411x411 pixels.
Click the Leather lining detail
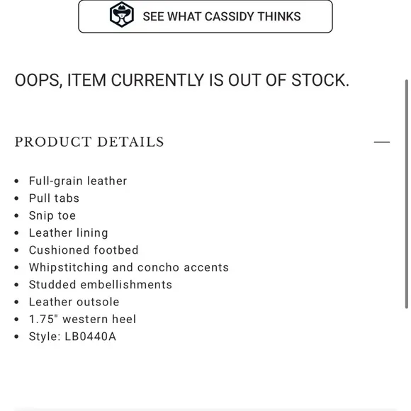coord(69,233)
